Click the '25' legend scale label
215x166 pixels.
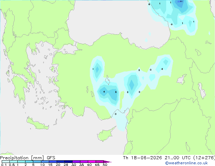pos(66,165)
